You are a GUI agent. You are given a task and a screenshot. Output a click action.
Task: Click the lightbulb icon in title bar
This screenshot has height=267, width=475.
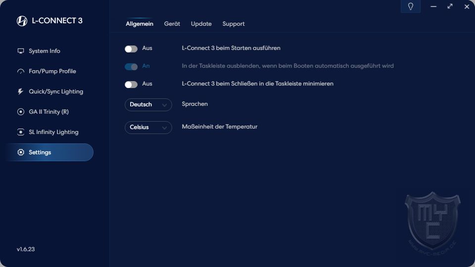click(x=411, y=6)
